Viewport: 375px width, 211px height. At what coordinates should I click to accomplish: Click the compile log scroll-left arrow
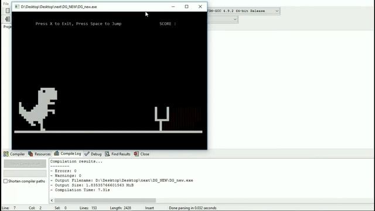pos(52,200)
